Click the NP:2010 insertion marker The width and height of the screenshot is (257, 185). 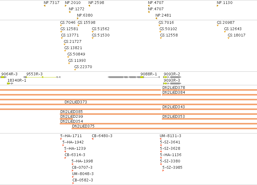[66, 6]
